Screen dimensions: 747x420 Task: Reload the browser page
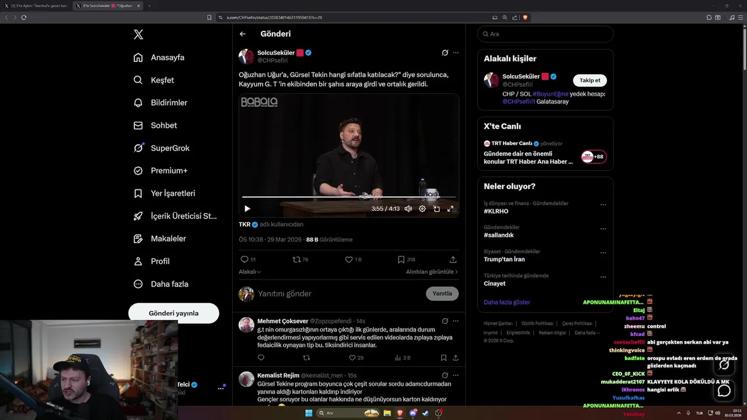click(x=24, y=17)
